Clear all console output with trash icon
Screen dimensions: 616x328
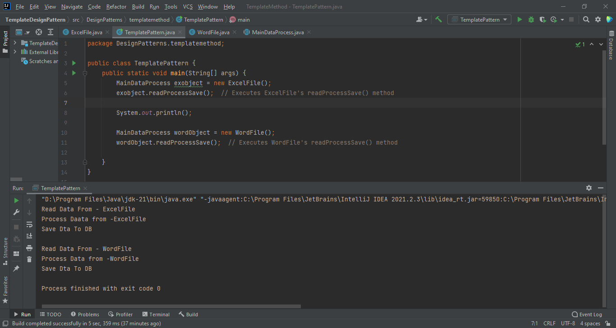(29, 259)
